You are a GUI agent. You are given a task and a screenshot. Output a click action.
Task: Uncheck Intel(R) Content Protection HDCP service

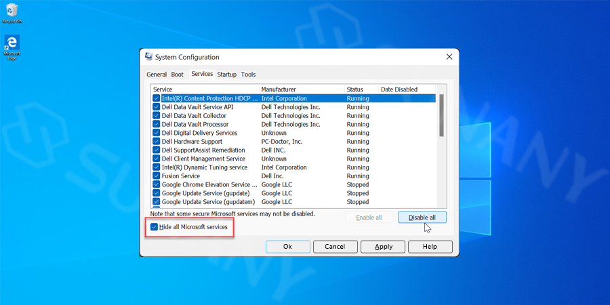click(x=157, y=98)
